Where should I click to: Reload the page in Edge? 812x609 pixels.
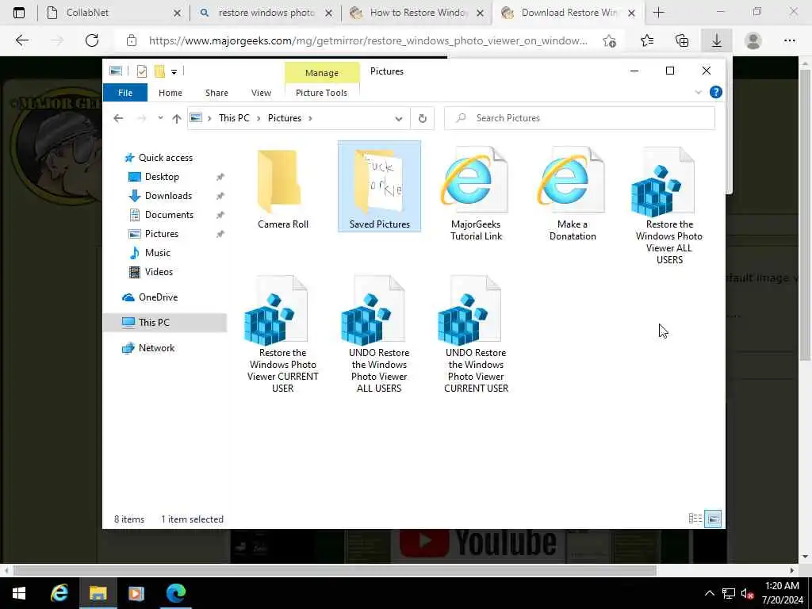coord(92,40)
